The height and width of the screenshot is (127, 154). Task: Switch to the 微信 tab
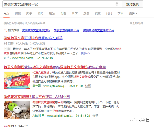[18, 13]
